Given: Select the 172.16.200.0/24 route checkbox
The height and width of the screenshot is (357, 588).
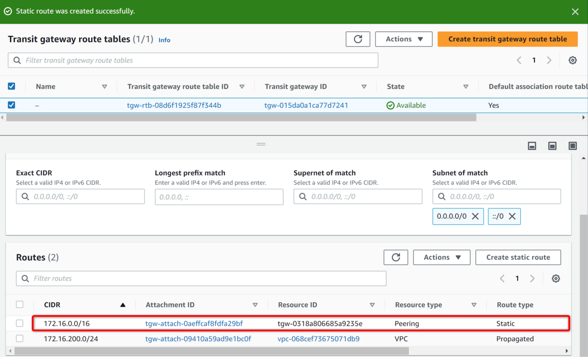Looking at the screenshot, I should (x=20, y=338).
